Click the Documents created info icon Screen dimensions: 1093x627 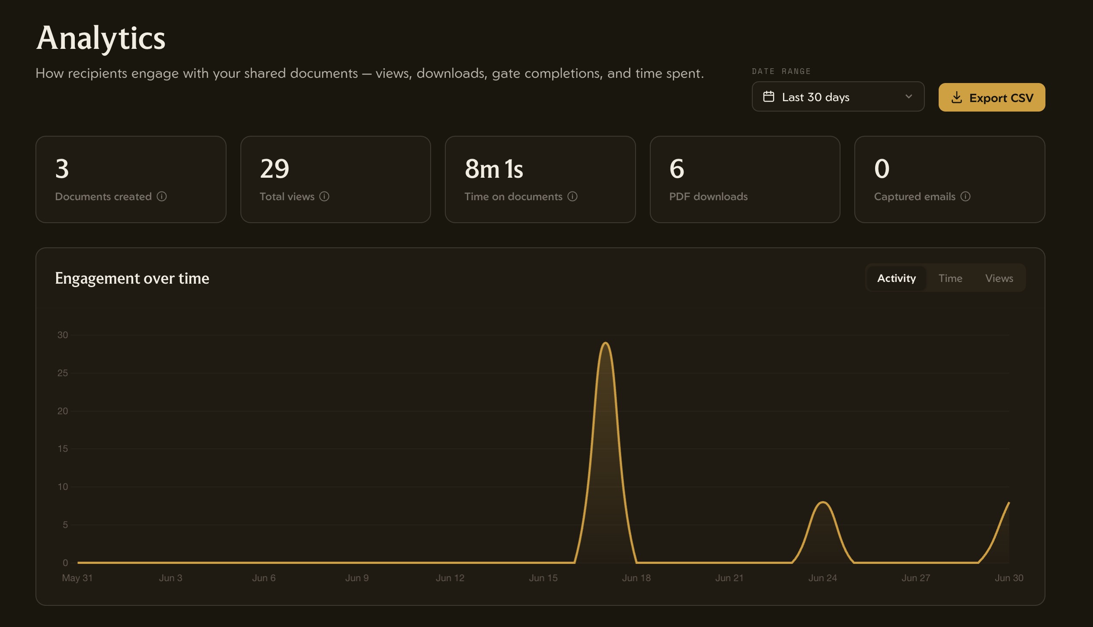(162, 196)
